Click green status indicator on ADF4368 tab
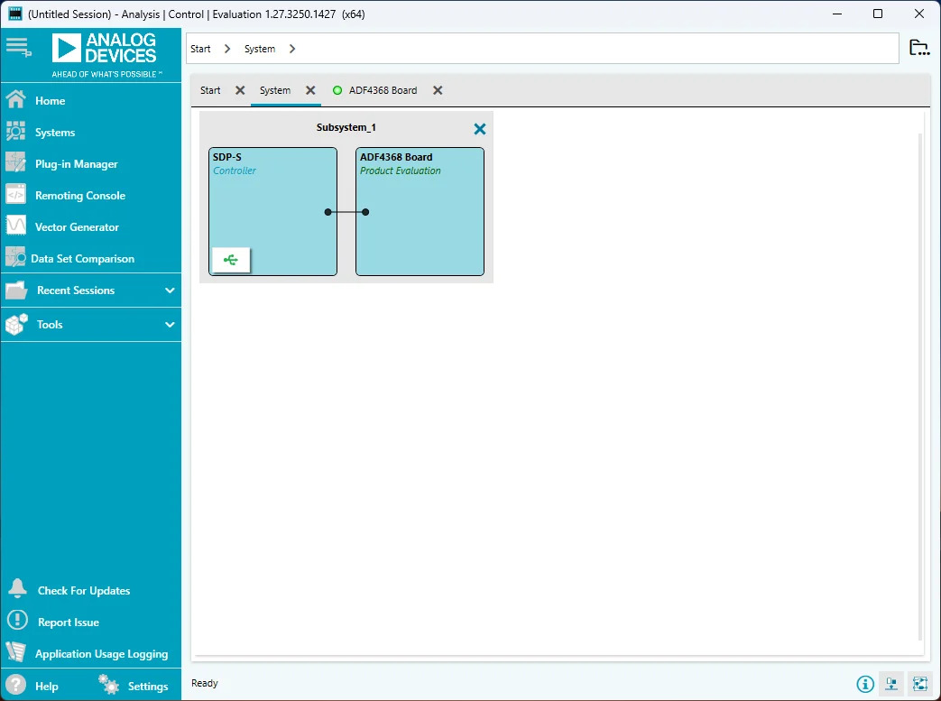Screen dimensions: 941x701 (x=337, y=90)
